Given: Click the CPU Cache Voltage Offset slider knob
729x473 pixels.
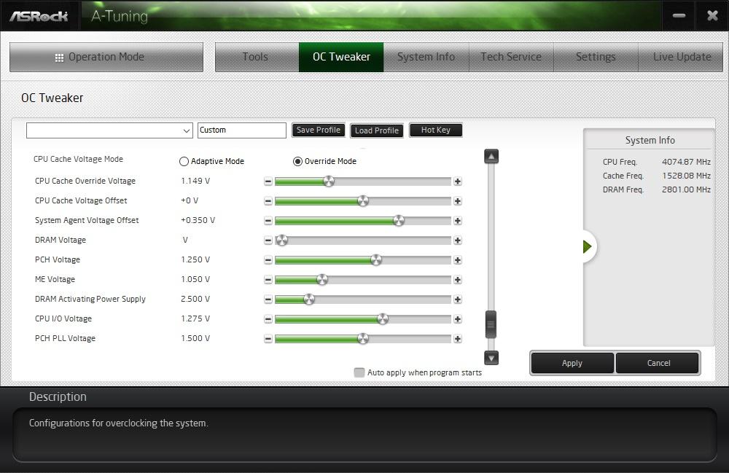Looking at the screenshot, I should click(x=363, y=201).
